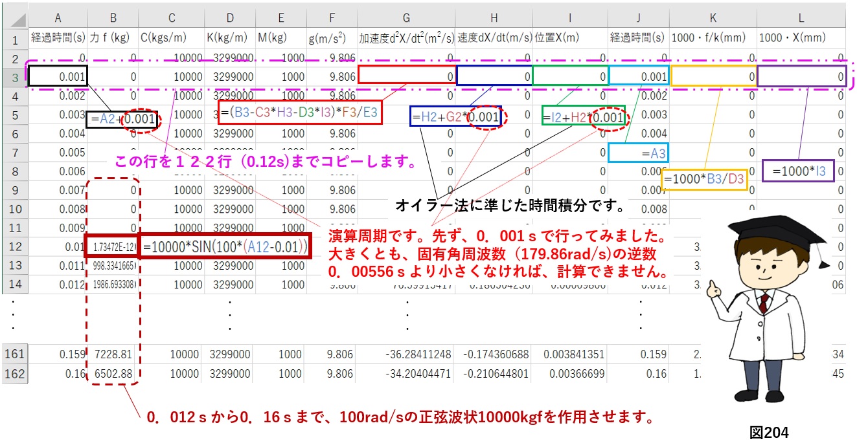Image resolution: width=857 pixels, height=443 pixels.
Task: Select row header 12
Action: [14, 246]
